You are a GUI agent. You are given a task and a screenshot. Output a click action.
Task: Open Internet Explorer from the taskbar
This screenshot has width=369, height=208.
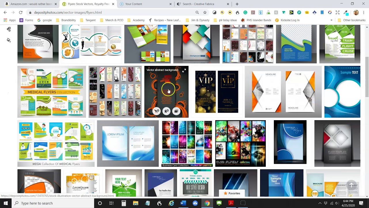pyautogui.click(x=171, y=203)
